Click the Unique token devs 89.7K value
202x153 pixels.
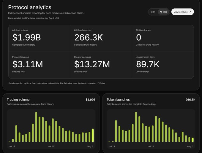[x=148, y=64]
